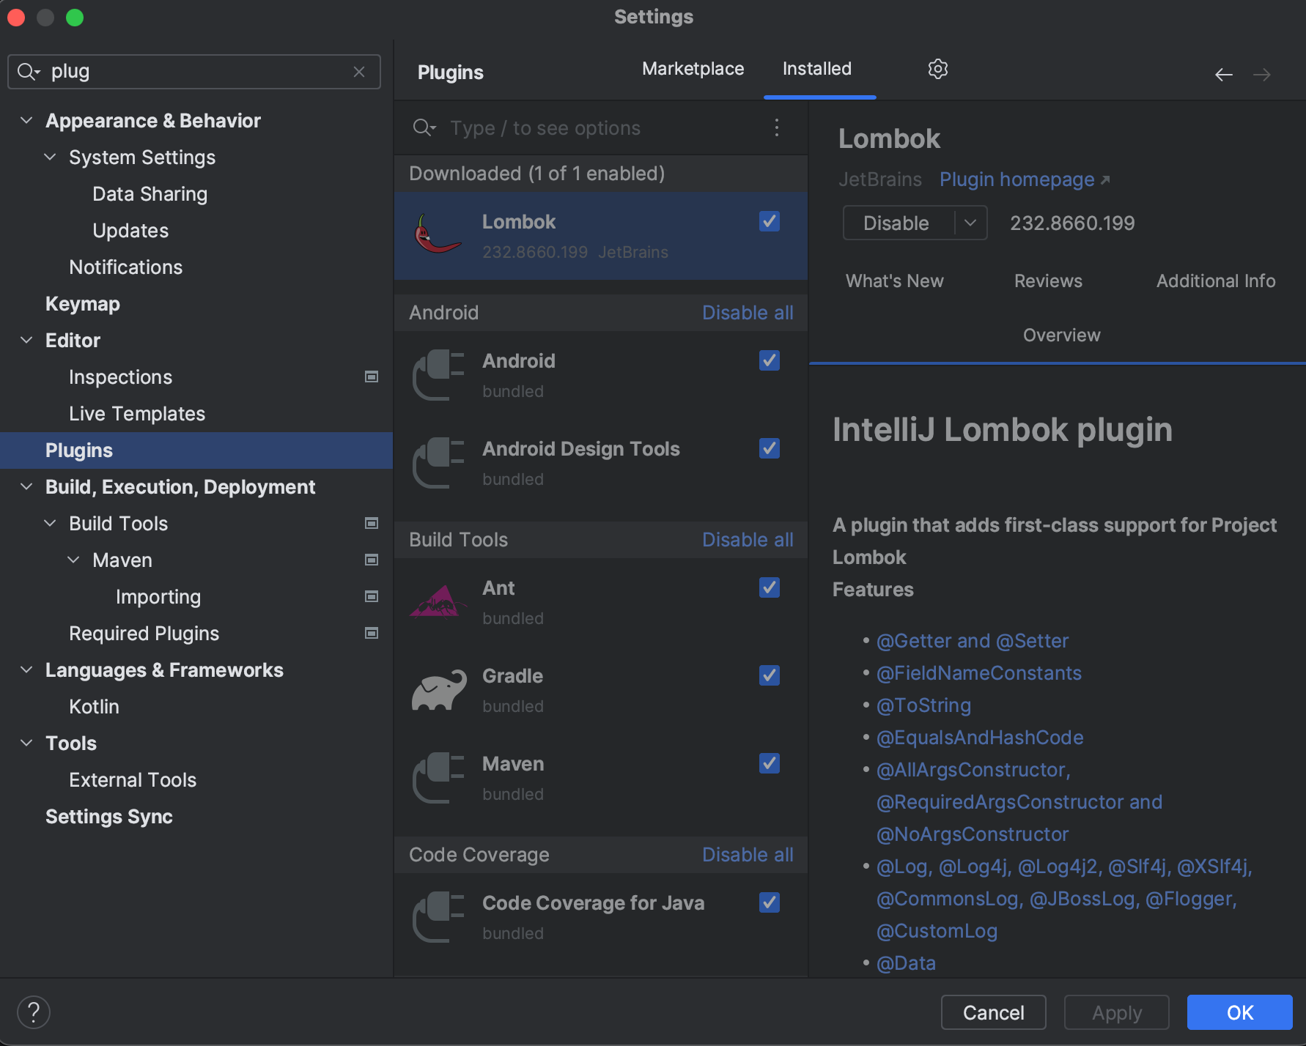Collapse the Editor section
The width and height of the screenshot is (1306, 1046).
(26, 340)
